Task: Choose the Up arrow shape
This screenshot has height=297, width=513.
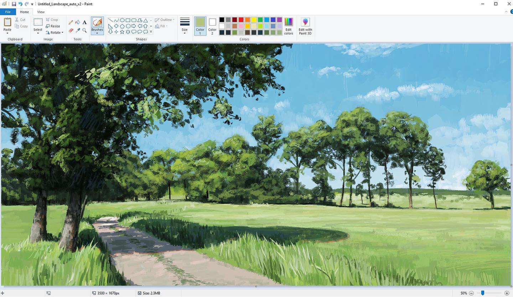Action: click(x=145, y=26)
